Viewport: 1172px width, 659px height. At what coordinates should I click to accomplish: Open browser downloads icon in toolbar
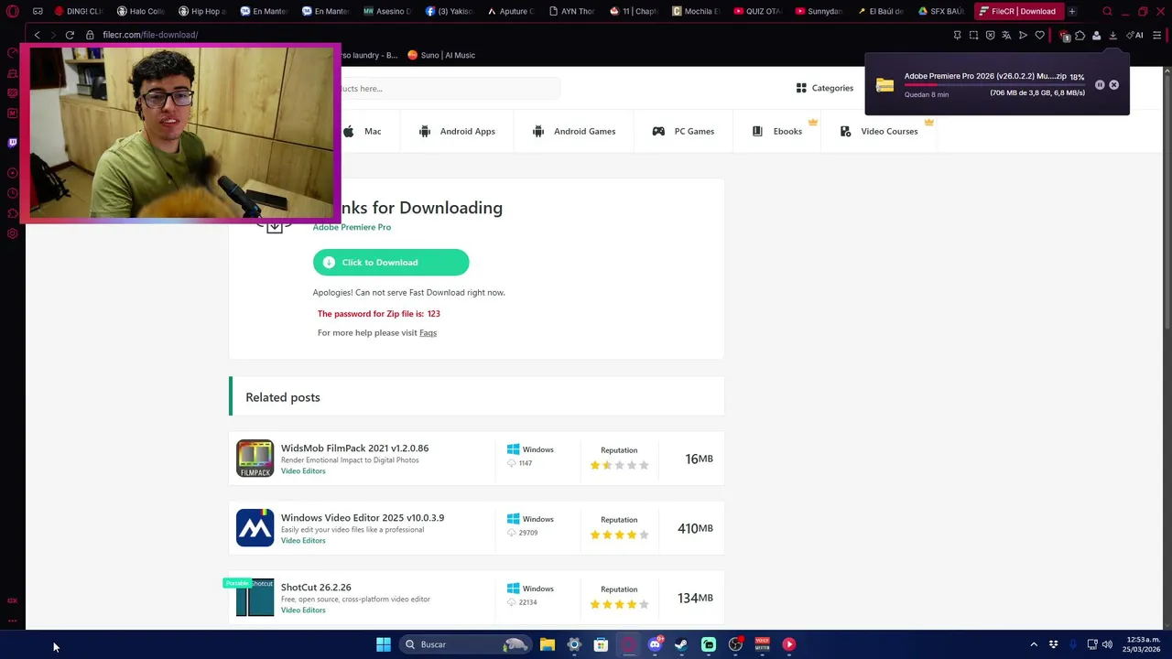[x=1112, y=35]
